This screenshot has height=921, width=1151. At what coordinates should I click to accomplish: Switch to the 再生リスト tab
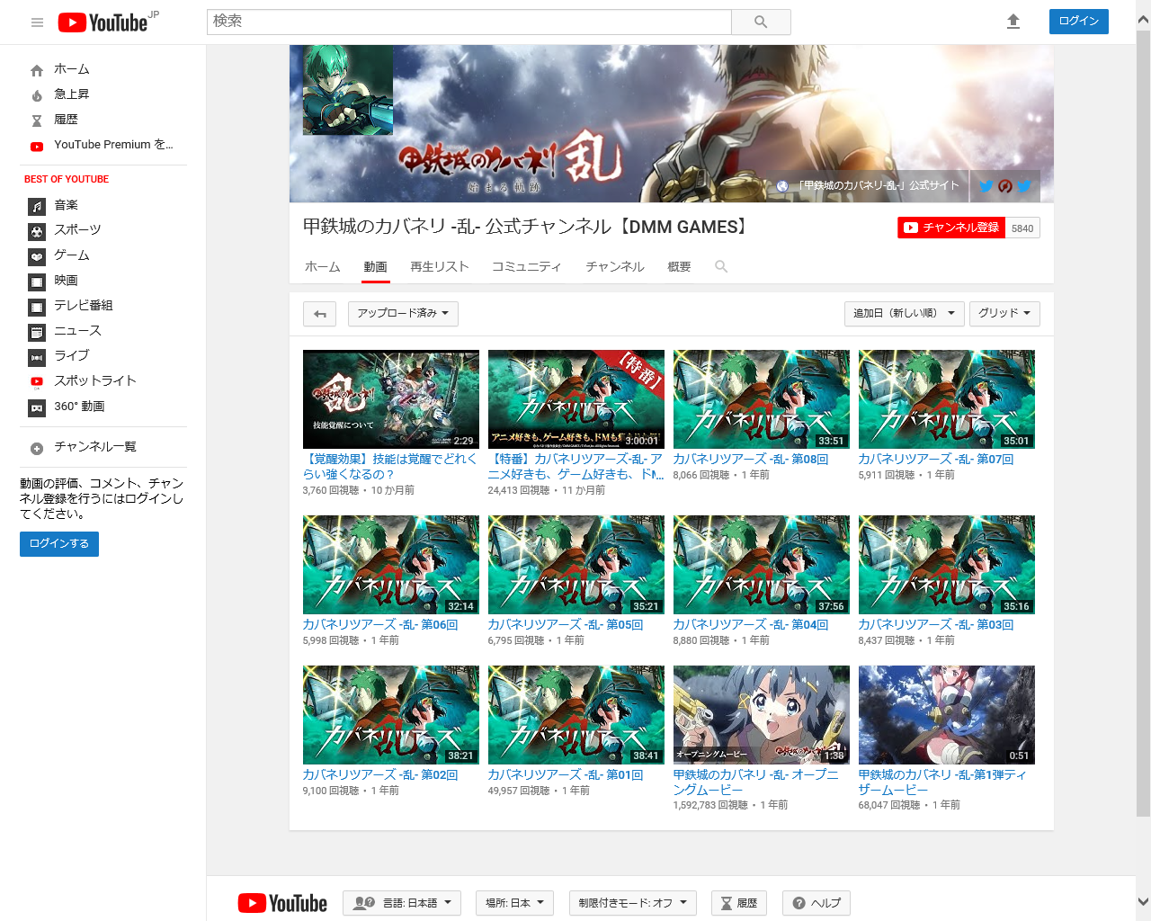click(x=440, y=267)
